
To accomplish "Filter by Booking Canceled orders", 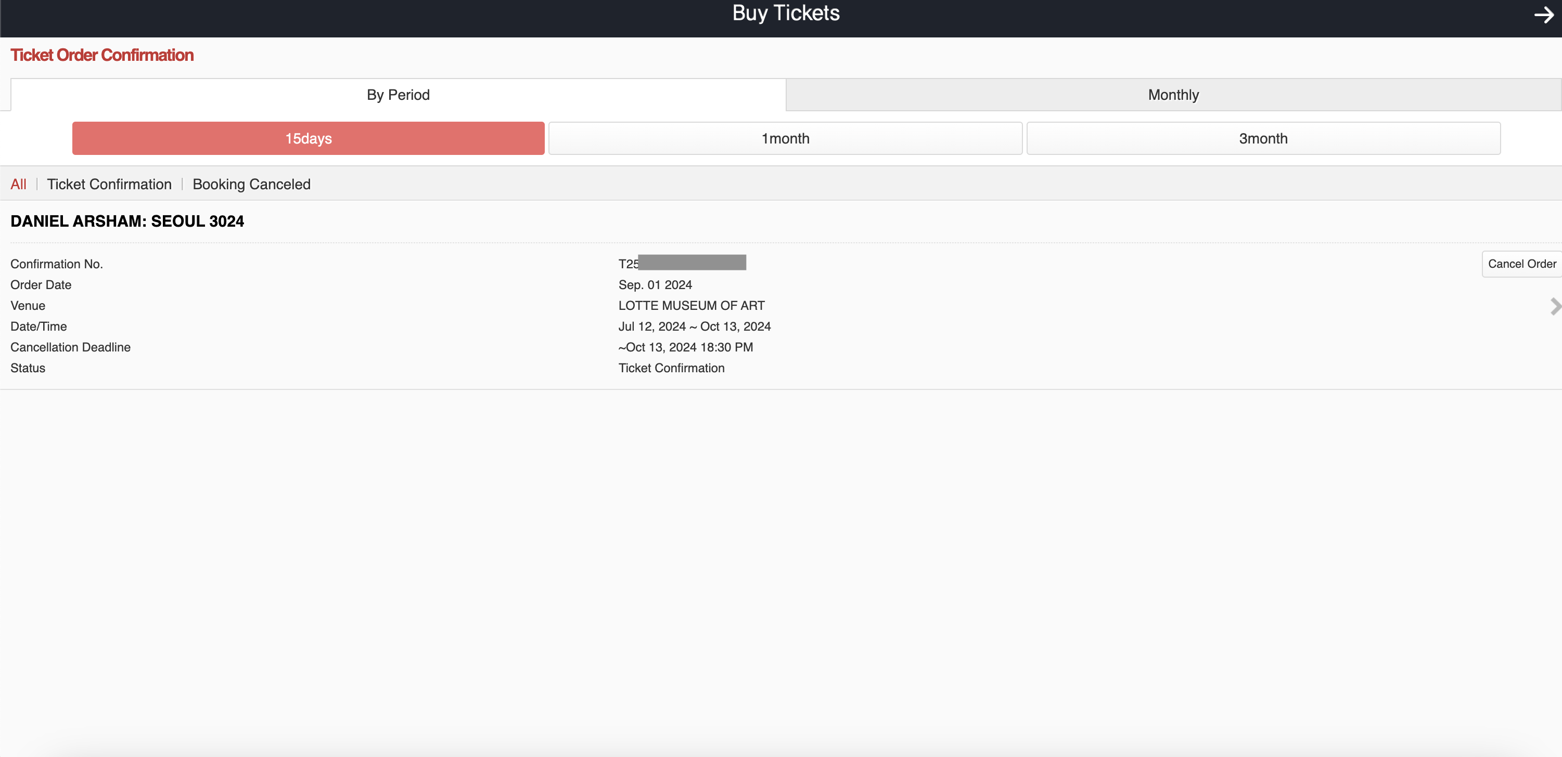I will [x=251, y=184].
